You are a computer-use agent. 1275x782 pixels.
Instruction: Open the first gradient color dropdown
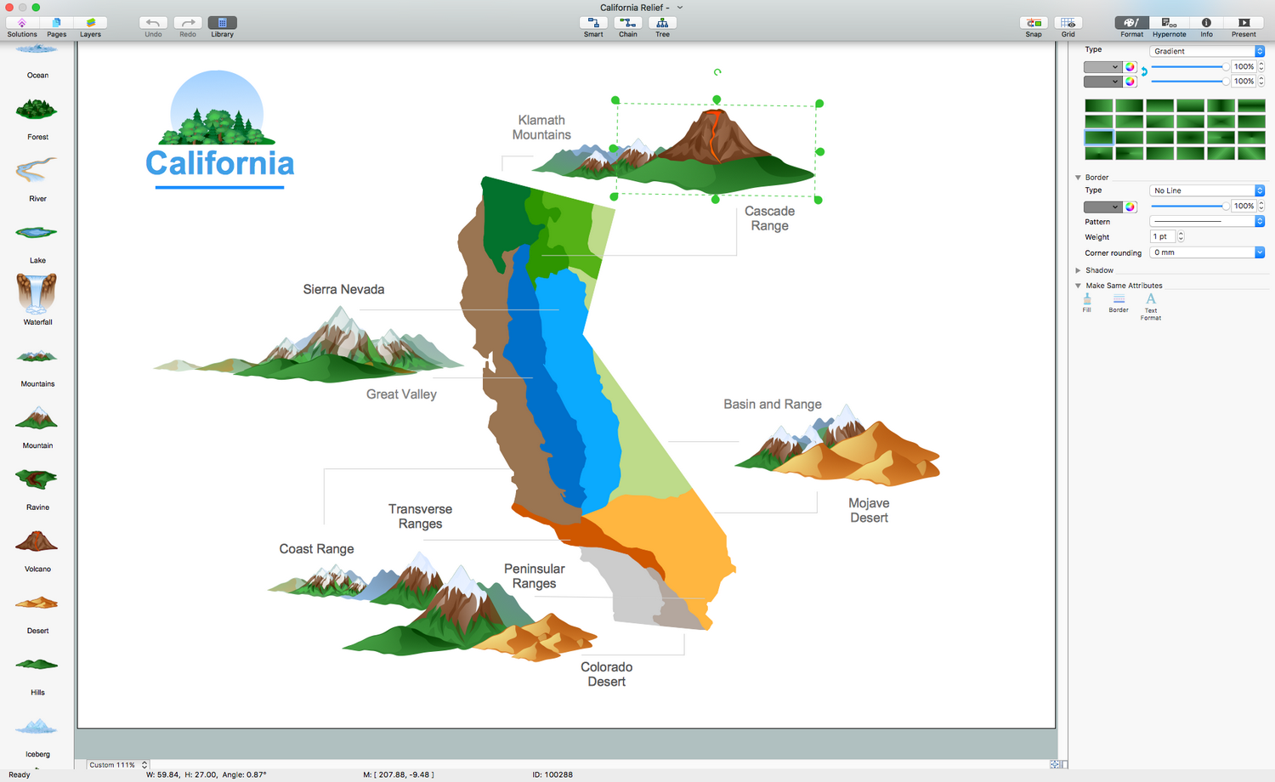tap(1102, 66)
